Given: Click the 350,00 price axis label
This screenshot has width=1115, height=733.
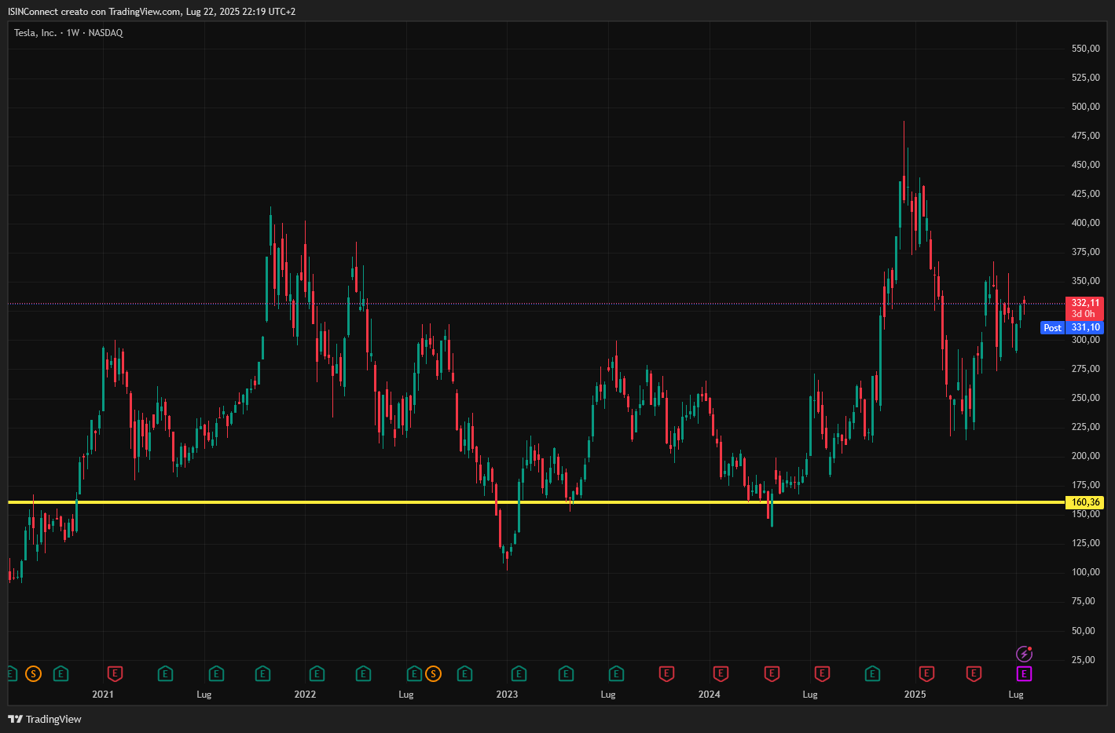Looking at the screenshot, I should tap(1085, 281).
